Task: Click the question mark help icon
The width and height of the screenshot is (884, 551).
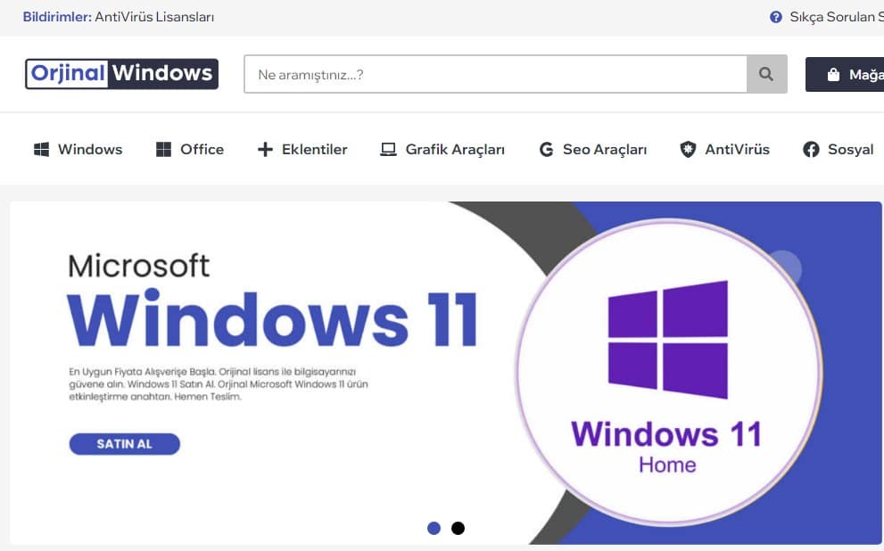Action: click(x=776, y=17)
